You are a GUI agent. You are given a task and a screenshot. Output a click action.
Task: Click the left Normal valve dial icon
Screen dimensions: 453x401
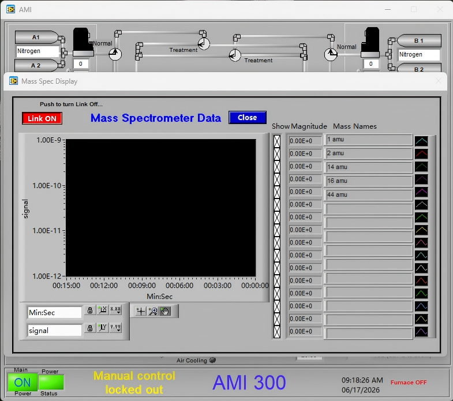pyautogui.click(x=115, y=54)
